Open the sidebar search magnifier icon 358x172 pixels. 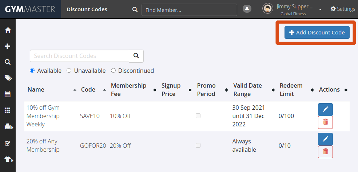8,62
